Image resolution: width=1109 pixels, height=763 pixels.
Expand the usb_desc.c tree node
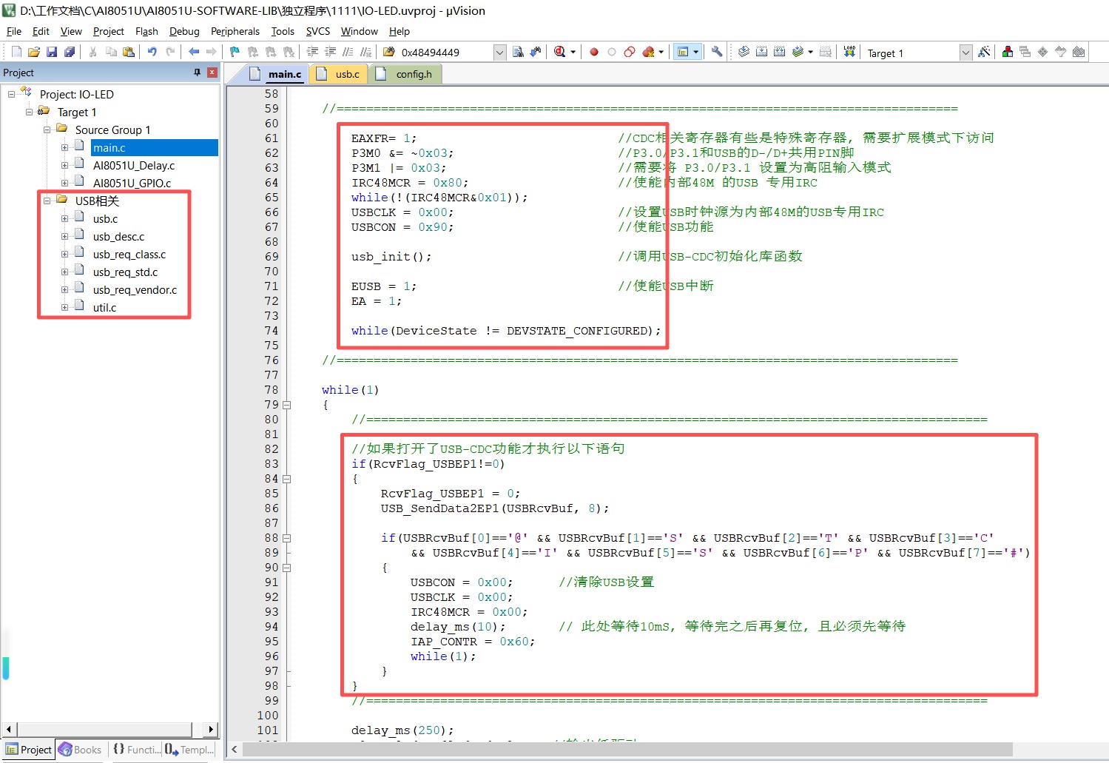[64, 237]
